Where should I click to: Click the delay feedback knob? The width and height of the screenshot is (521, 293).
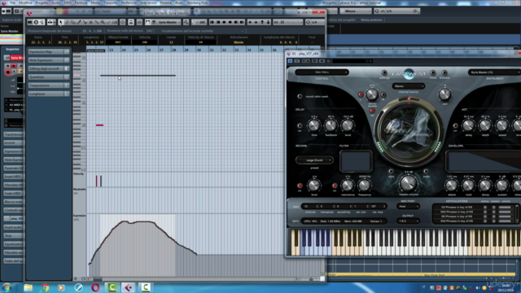(x=331, y=125)
